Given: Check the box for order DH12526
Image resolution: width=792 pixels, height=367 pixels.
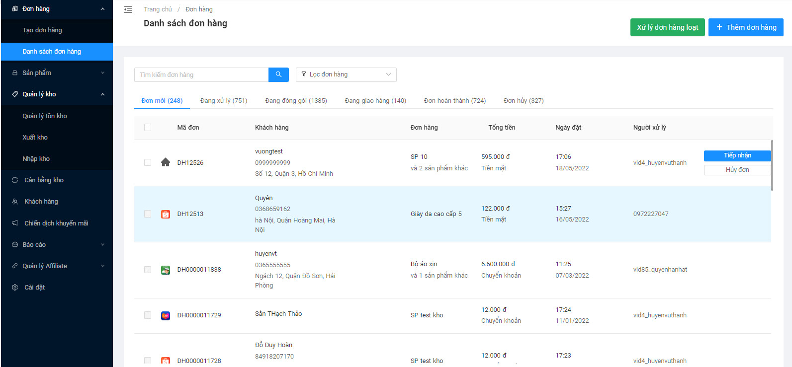Looking at the screenshot, I should [x=148, y=162].
